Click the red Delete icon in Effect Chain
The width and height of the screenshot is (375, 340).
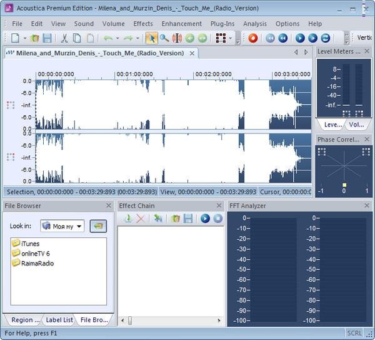click(x=141, y=219)
